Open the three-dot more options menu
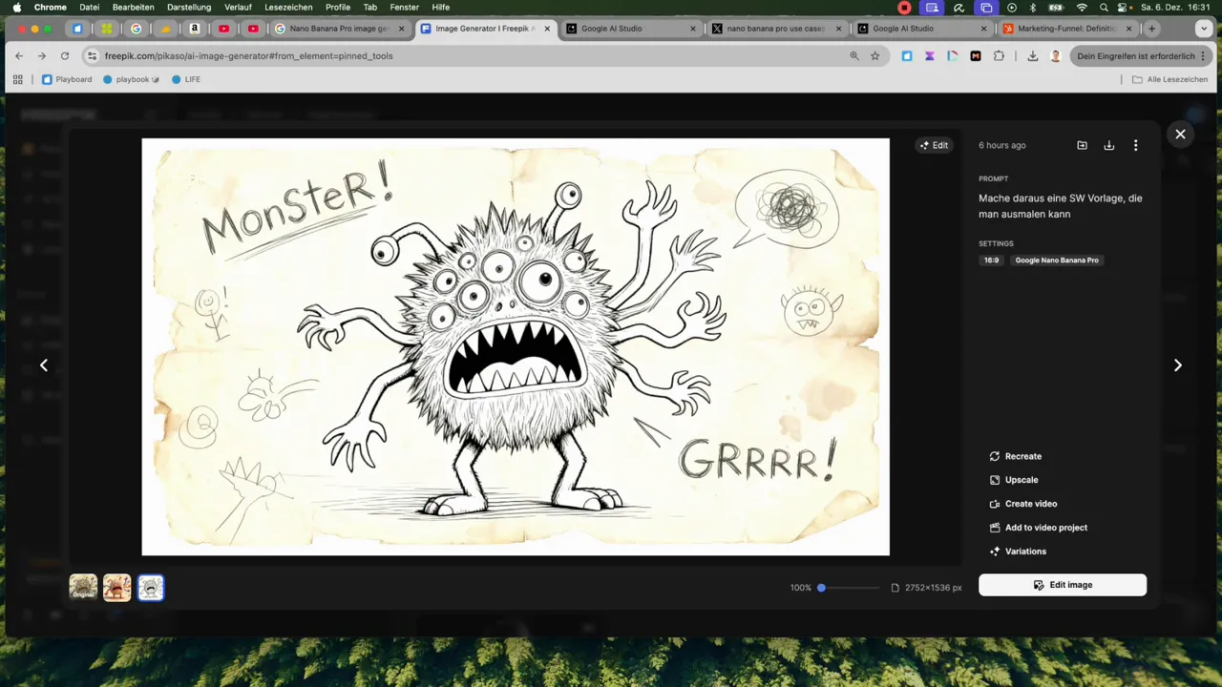Image resolution: width=1222 pixels, height=687 pixels. coord(1135,146)
